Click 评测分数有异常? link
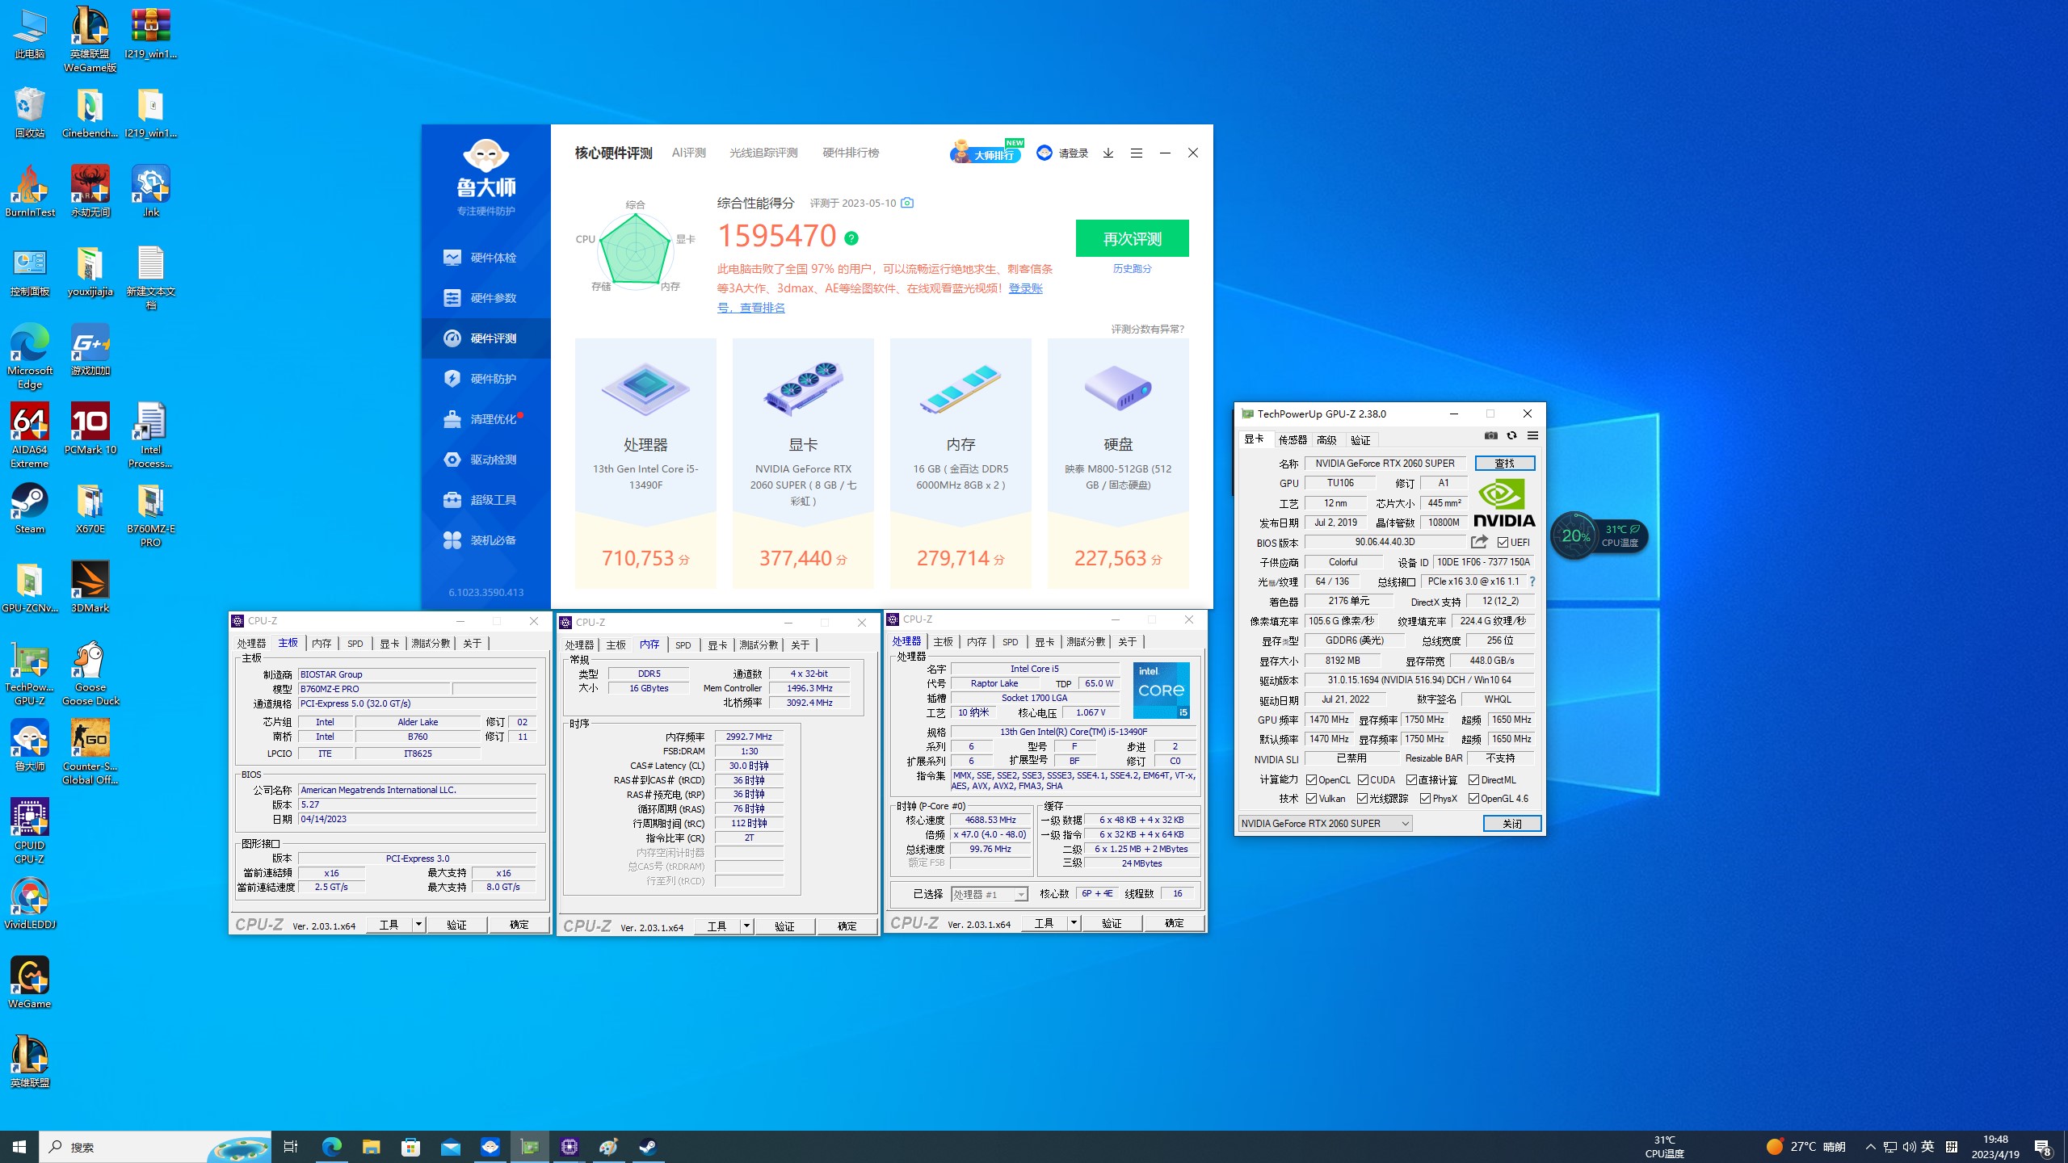 (1147, 330)
